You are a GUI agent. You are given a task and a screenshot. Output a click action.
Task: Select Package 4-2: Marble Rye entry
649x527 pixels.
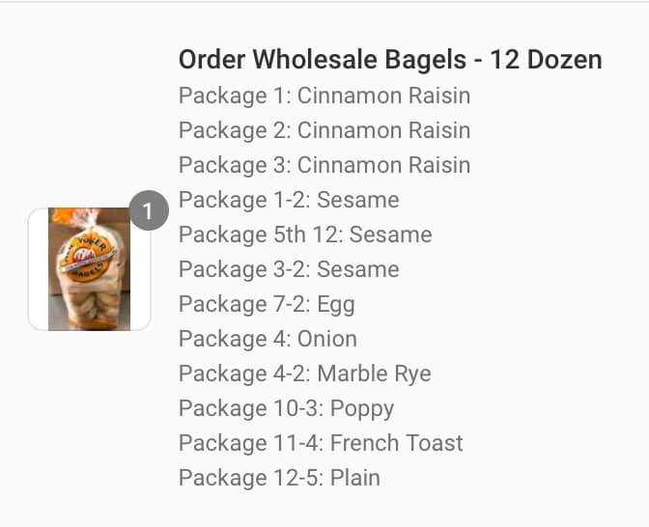(x=305, y=374)
